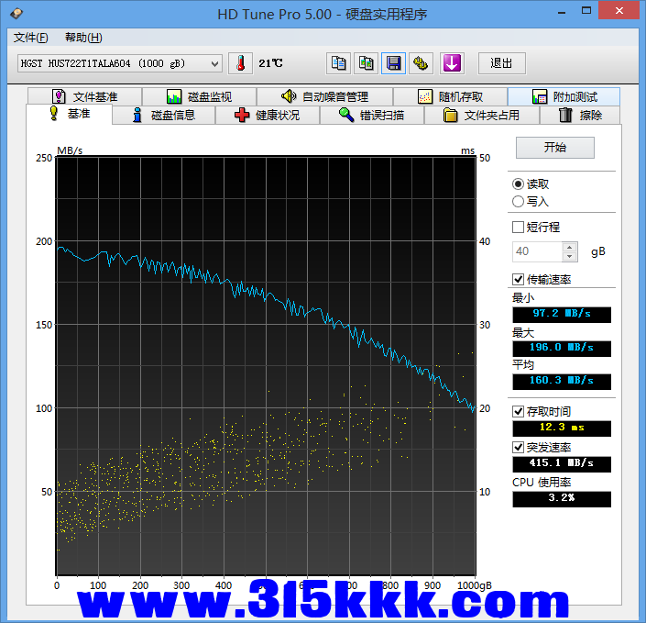Open the 文件(F) menu
Image resolution: width=646 pixels, height=623 pixels.
pyautogui.click(x=31, y=38)
